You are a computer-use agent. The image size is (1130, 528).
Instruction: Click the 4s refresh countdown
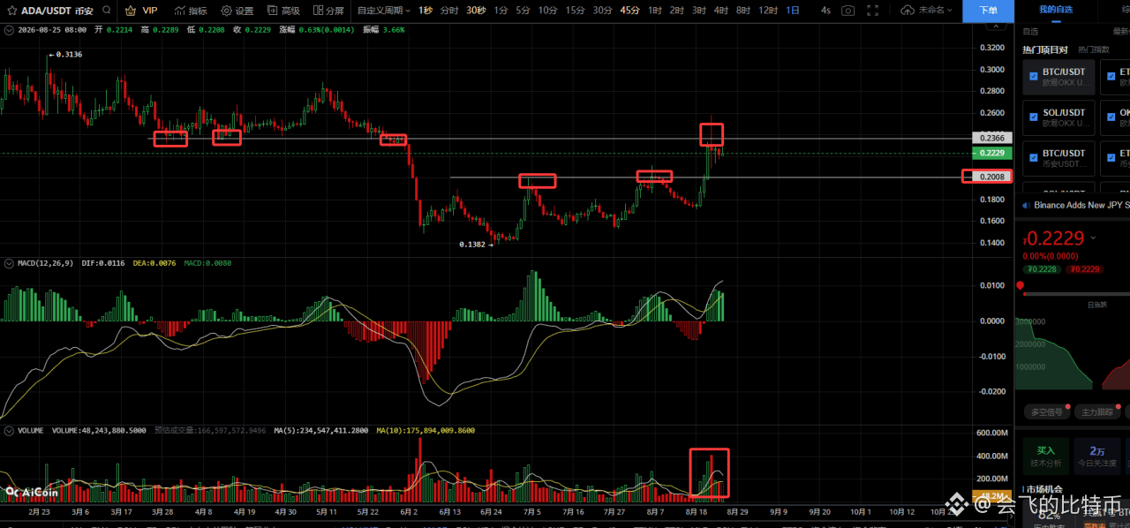coord(825,11)
